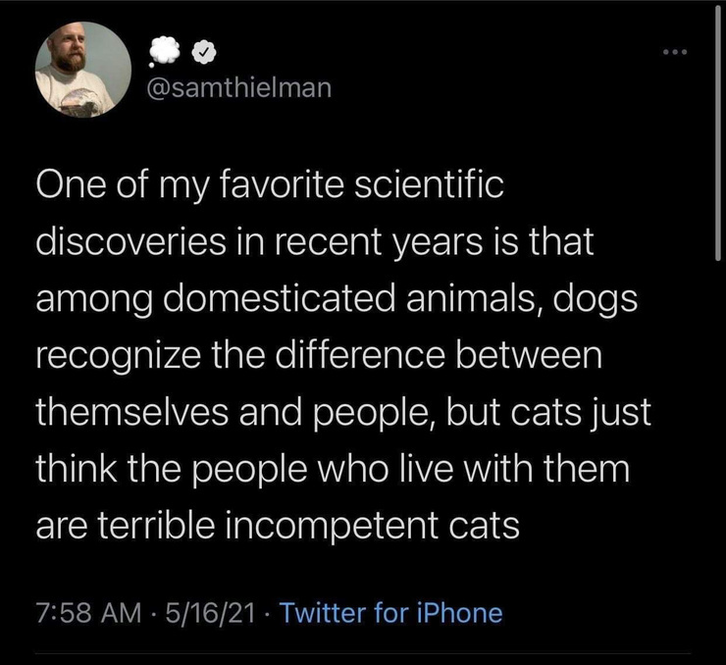Open the @samthielman profile handle

(237, 87)
